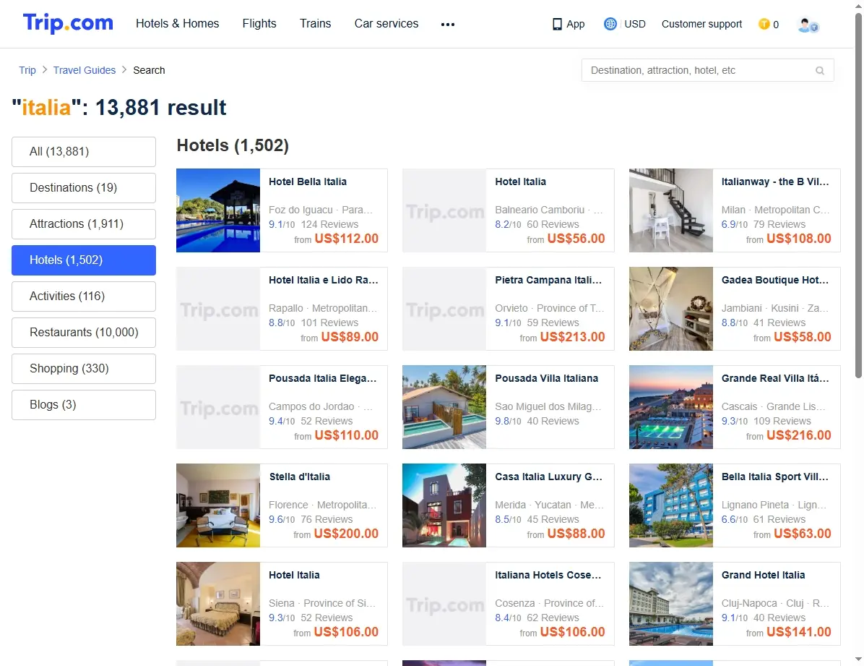Viewport: 864px width, 666px height.
Task: Open the Trip Coins icon
Action: coord(764,24)
